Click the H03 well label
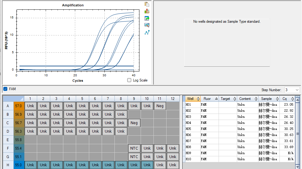Screen dimensions: 302x169 (x=188, y=117)
